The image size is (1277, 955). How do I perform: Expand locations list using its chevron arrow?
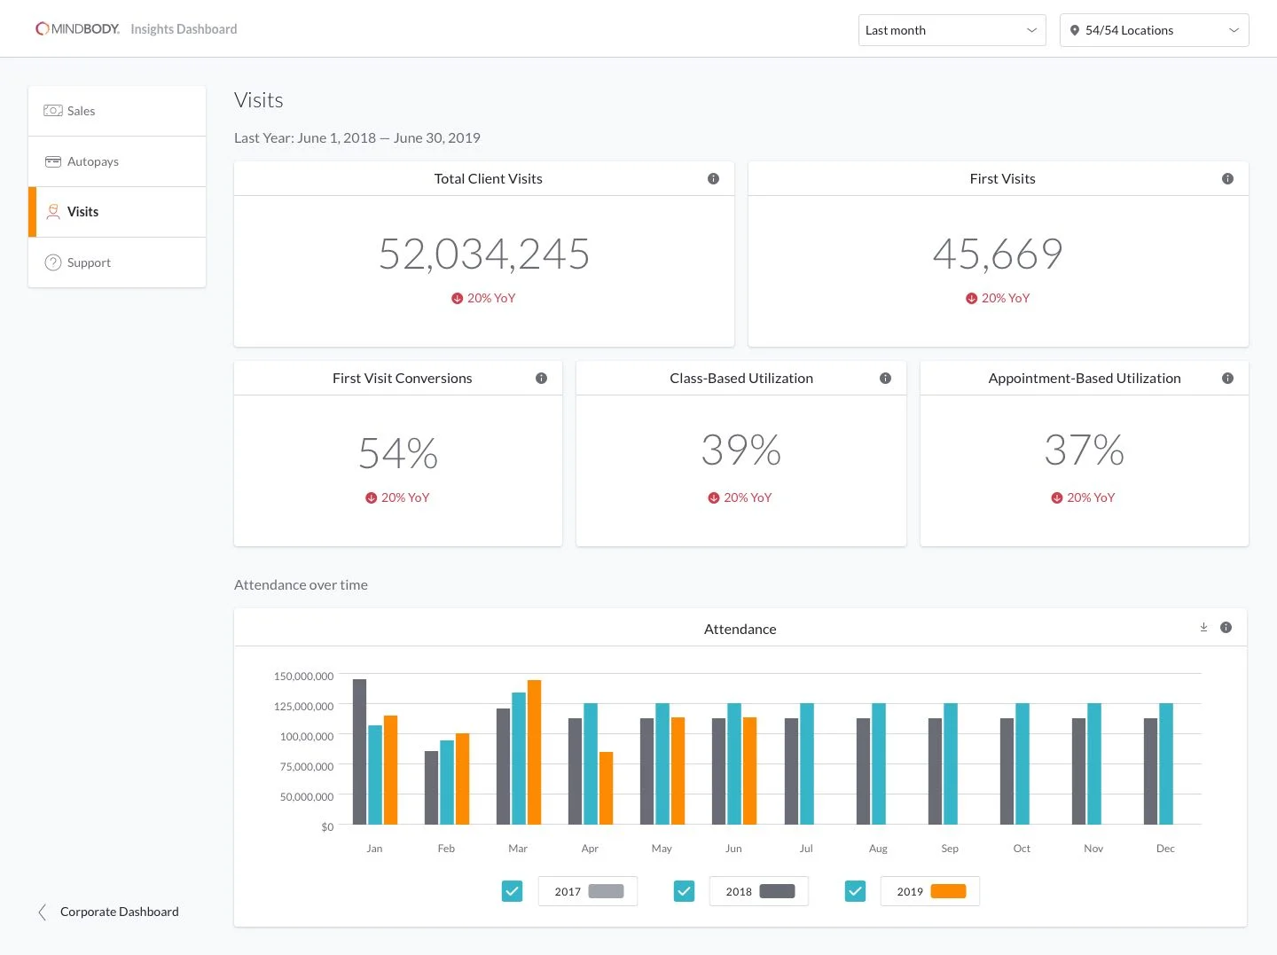[1234, 30]
